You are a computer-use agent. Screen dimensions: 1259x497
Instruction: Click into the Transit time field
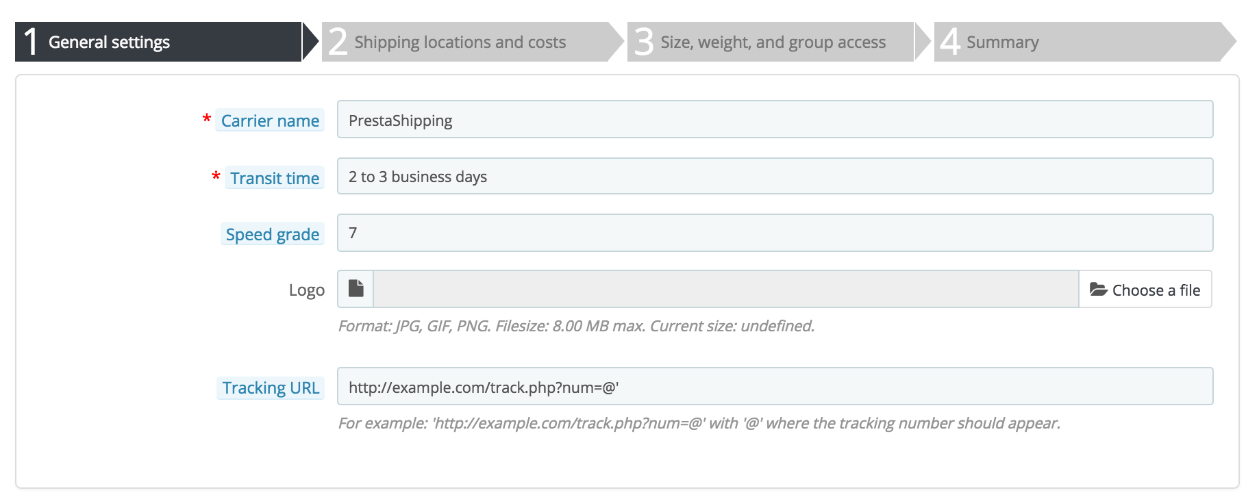coord(775,177)
